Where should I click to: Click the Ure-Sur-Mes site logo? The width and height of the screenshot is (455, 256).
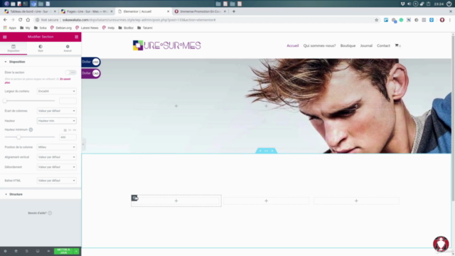pyautogui.click(x=167, y=46)
